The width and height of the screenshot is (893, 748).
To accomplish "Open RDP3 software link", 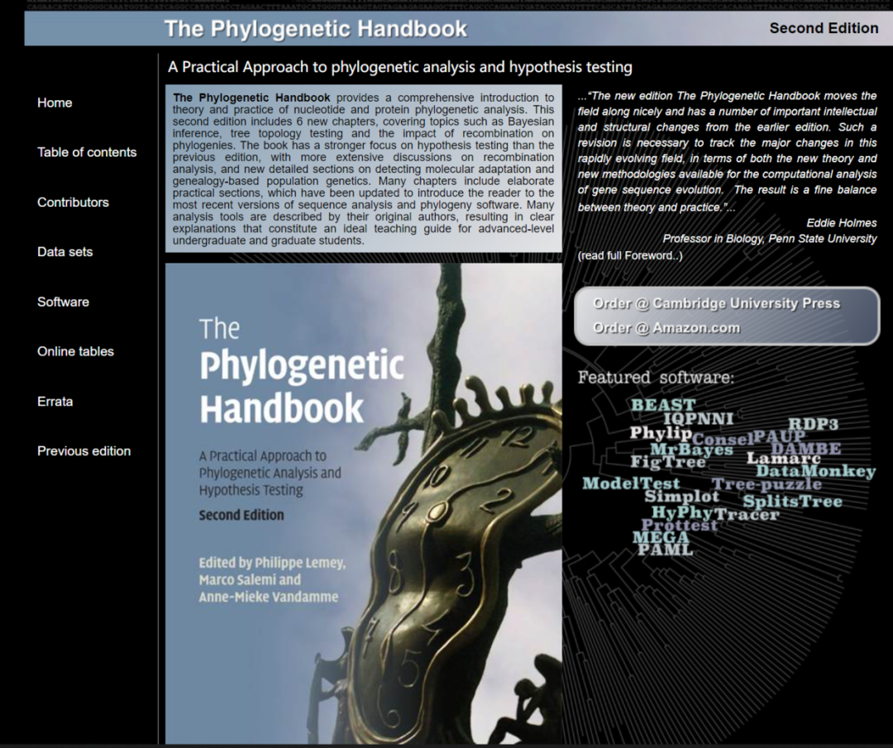I will click(x=813, y=424).
